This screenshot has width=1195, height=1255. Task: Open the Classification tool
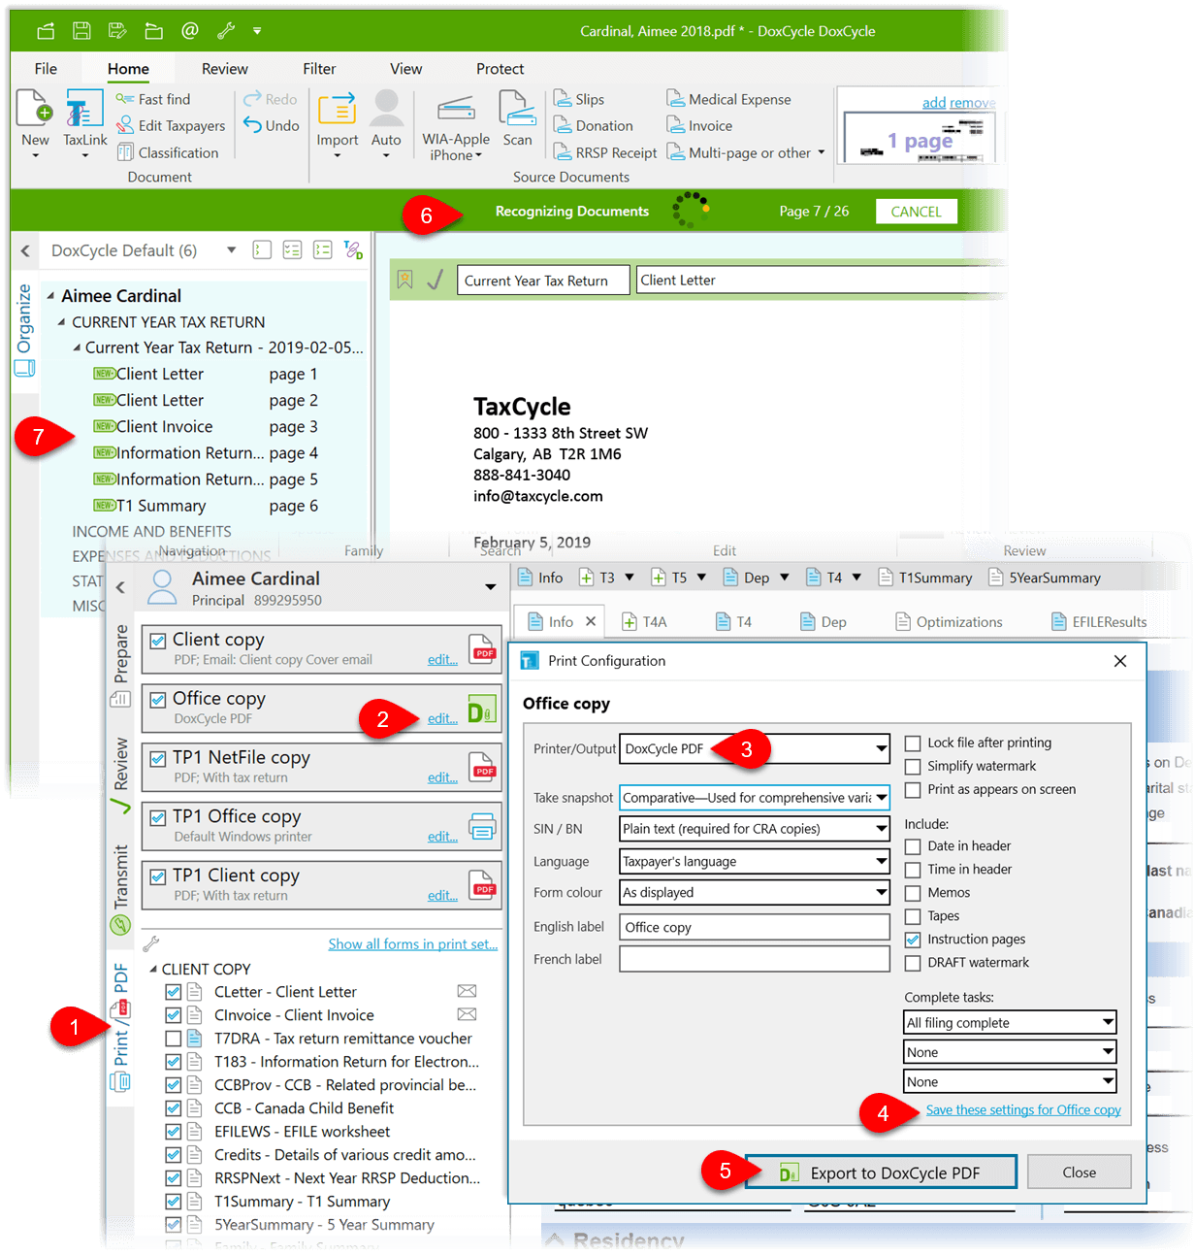click(x=168, y=152)
